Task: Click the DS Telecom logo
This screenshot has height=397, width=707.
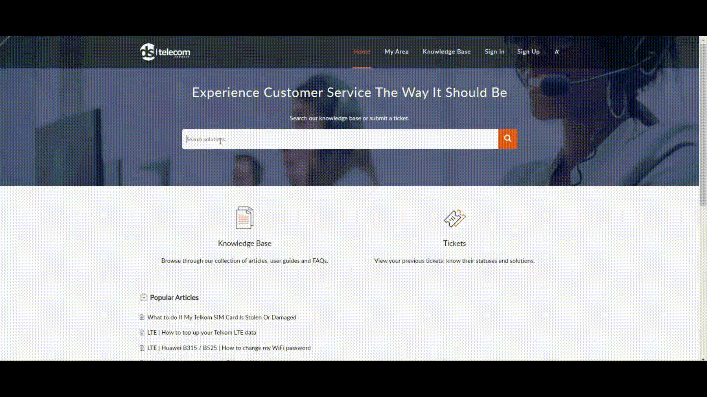Action: tap(165, 52)
